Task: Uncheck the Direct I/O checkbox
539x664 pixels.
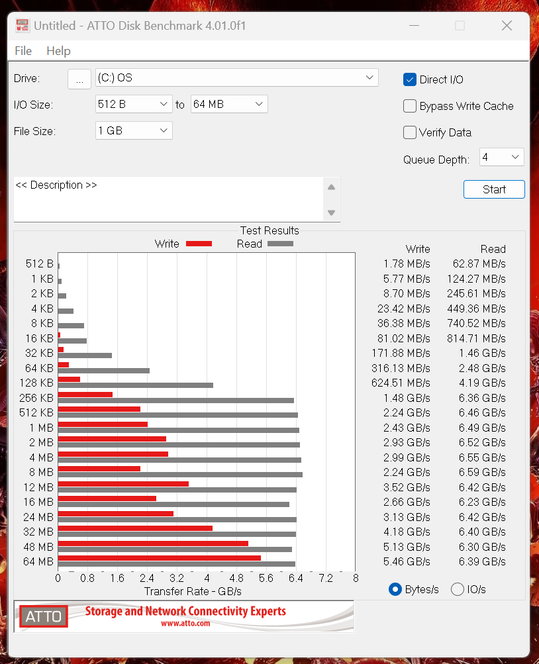Action: [x=410, y=79]
